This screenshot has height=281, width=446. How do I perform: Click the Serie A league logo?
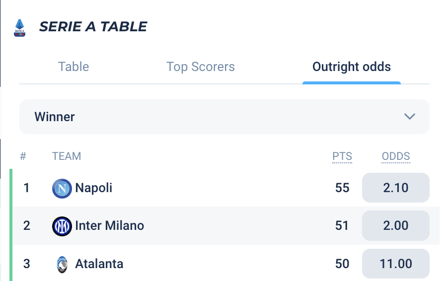(x=20, y=27)
